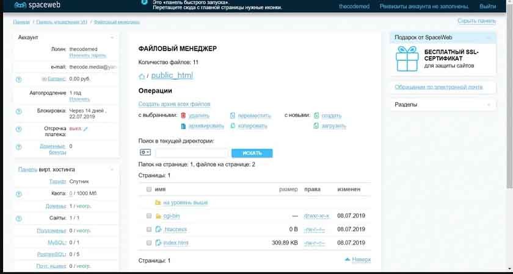Viewport: 513px width, 274px height.
Task: Click the help icon next to Отсрочка платежа
Action: pos(19,129)
